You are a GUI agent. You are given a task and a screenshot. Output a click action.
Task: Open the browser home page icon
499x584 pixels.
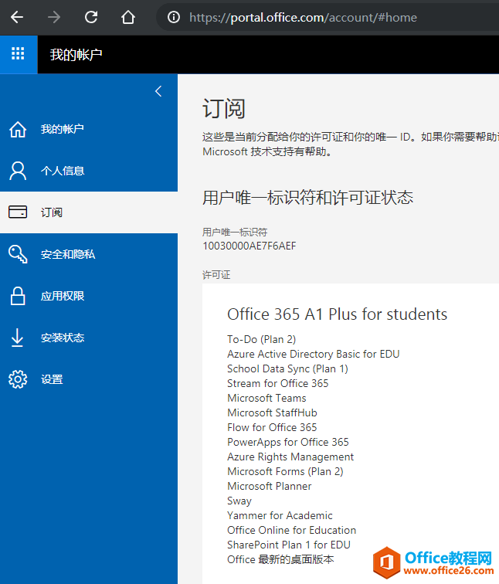point(128,17)
